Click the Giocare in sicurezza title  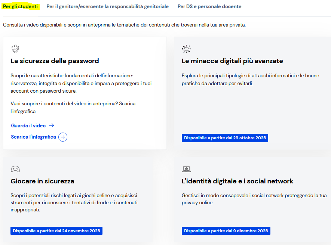pos(42,181)
